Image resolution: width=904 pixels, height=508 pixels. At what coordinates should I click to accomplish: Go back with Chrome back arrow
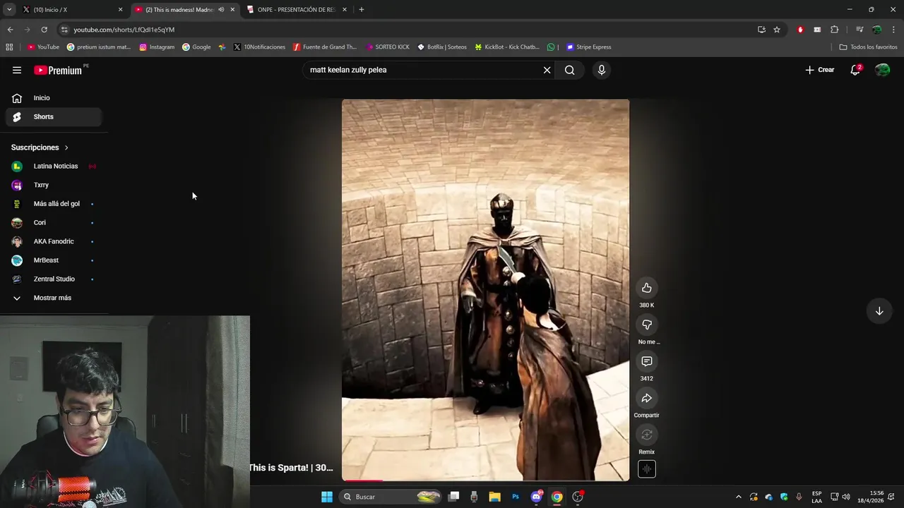(10, 30)
